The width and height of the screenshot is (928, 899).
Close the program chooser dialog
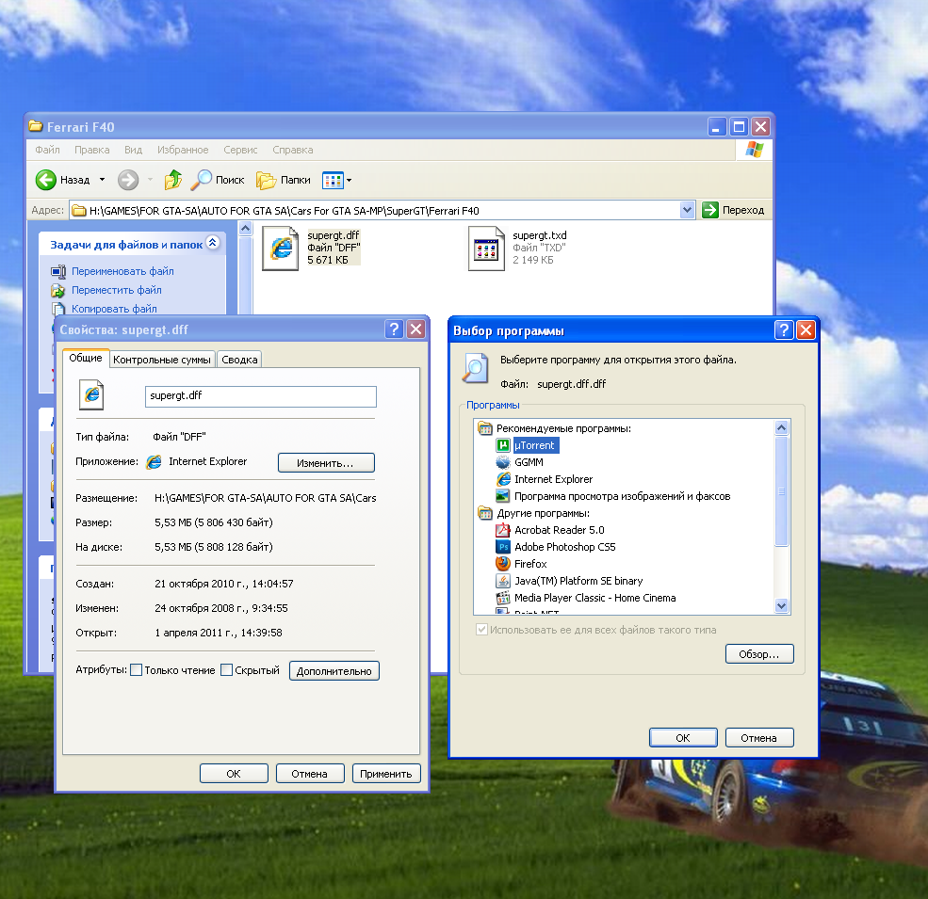[806, 329]
